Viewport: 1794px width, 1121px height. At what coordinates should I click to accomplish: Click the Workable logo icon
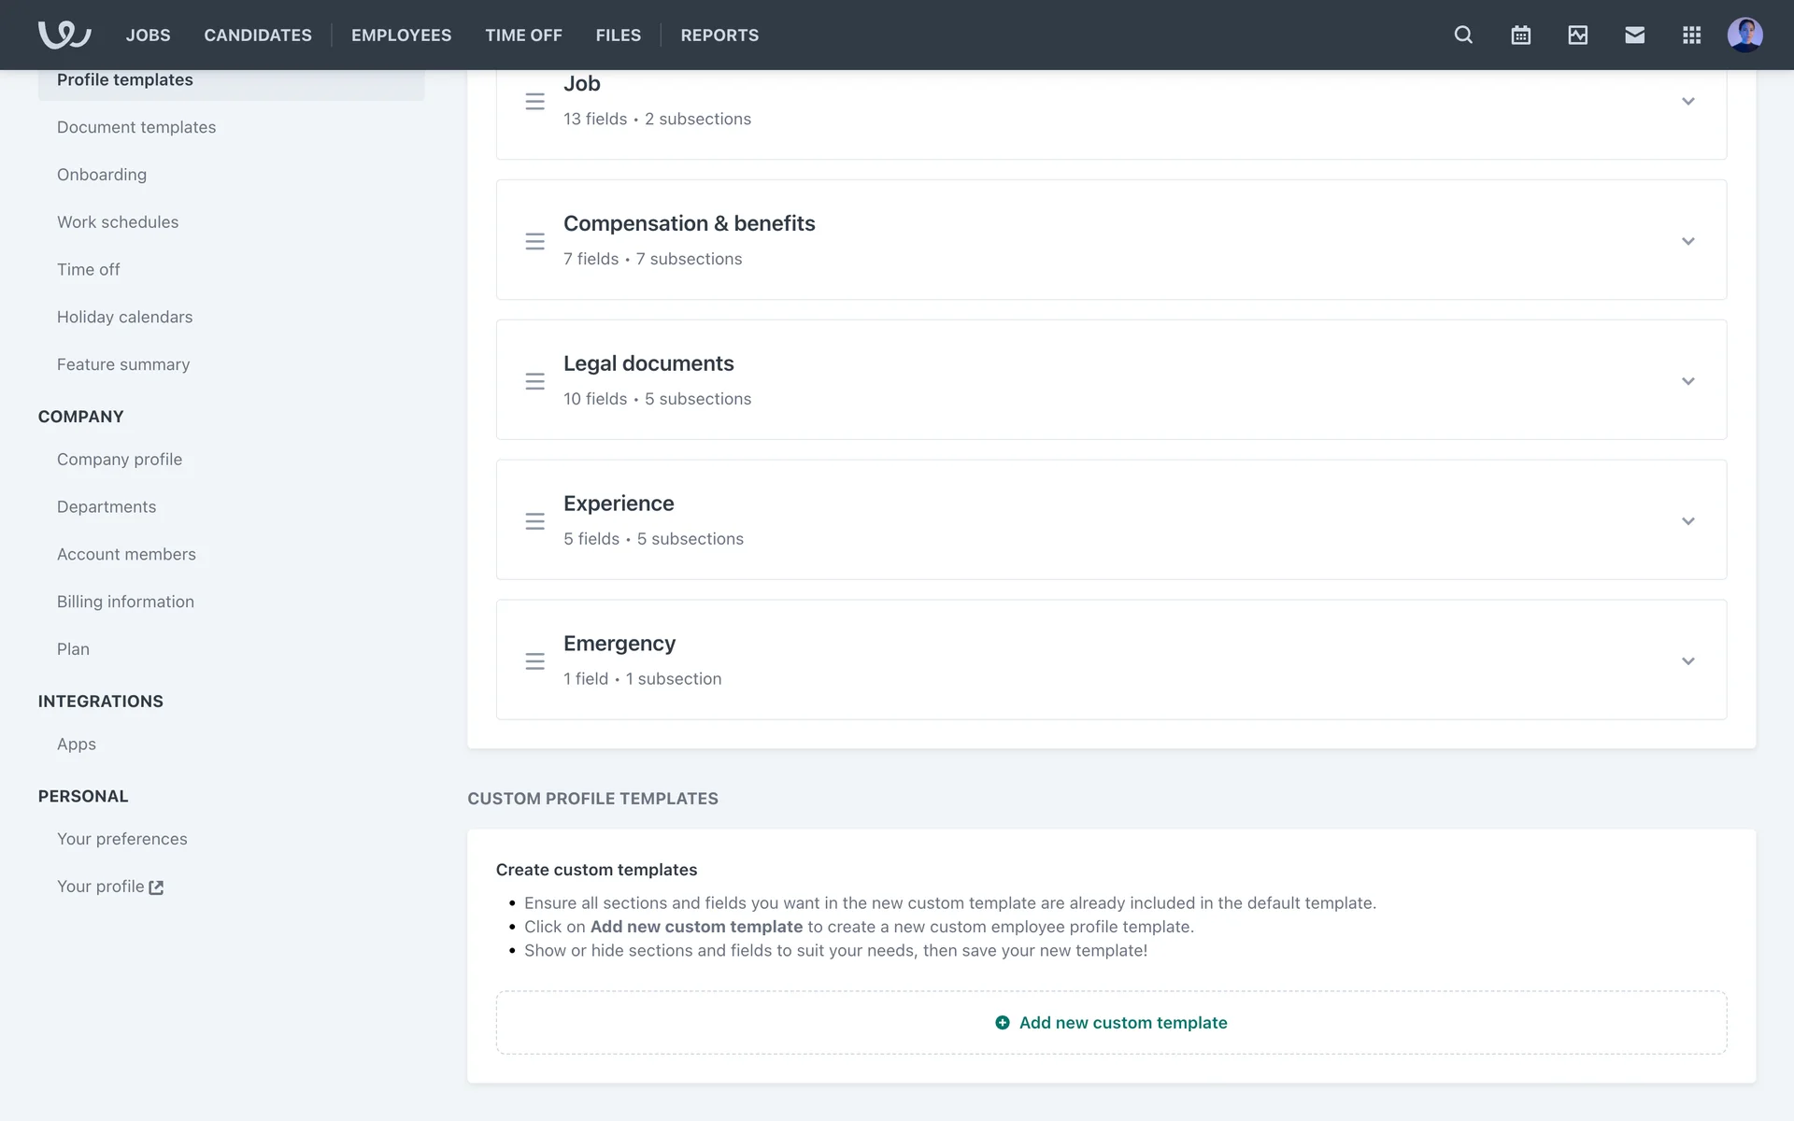64,35
